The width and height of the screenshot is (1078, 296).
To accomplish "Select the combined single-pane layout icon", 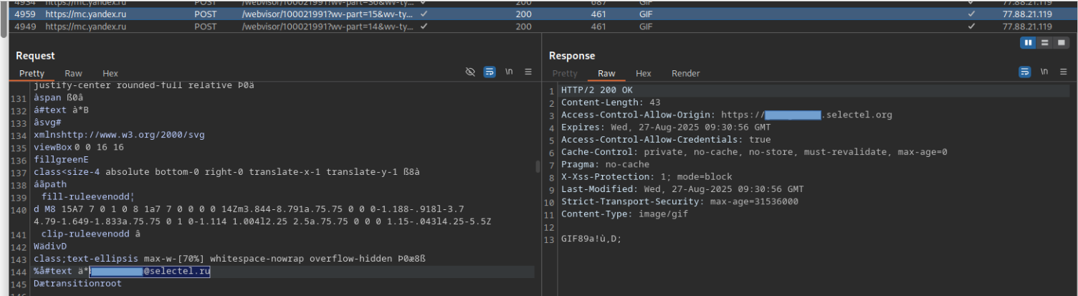I will click(x=1061, y=43).
